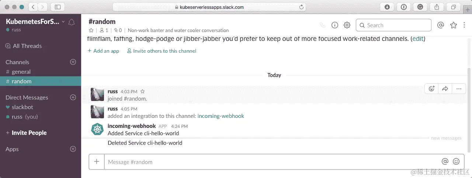Image resolution: width=472 pixels, height=178 pixels.
Task: Share the russ joined message
Action: (x=445, y=88)
